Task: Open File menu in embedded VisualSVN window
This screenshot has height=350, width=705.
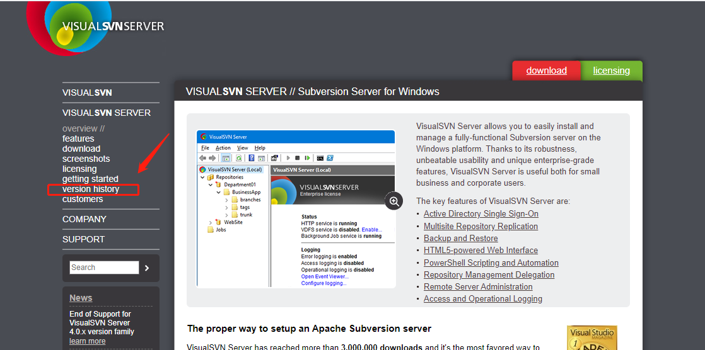Action: [x=206, y=148]
